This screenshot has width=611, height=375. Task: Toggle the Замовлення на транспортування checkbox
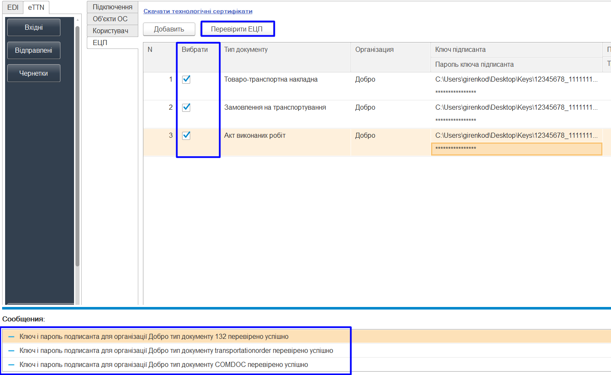[x=186, y=107]
